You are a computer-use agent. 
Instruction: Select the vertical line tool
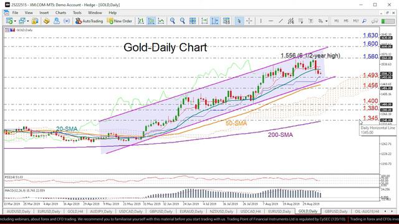pos(261,21)
